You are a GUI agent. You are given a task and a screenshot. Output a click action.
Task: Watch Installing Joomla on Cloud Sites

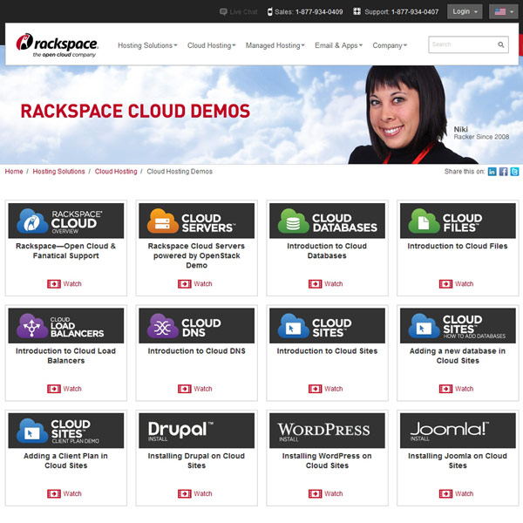tap(464, 493)
